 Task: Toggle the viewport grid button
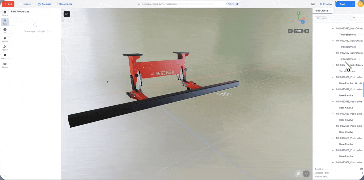tap(298, 174)
